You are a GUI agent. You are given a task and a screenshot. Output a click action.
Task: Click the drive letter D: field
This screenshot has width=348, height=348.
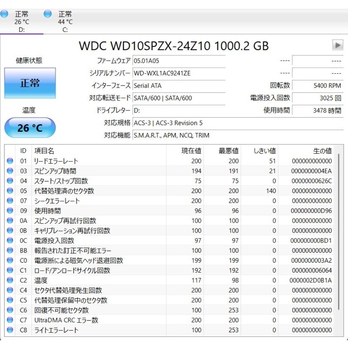click(x=179, y=110)
